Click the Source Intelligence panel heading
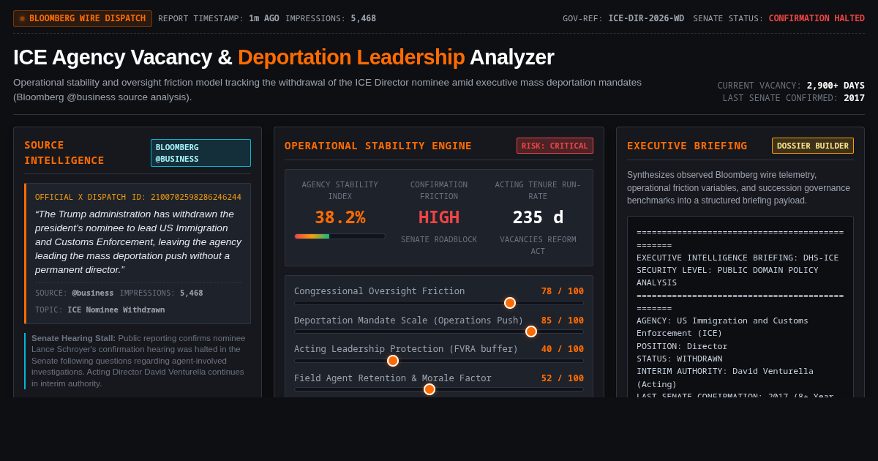This screenshot has height=461, width=878. pos(64,153)
